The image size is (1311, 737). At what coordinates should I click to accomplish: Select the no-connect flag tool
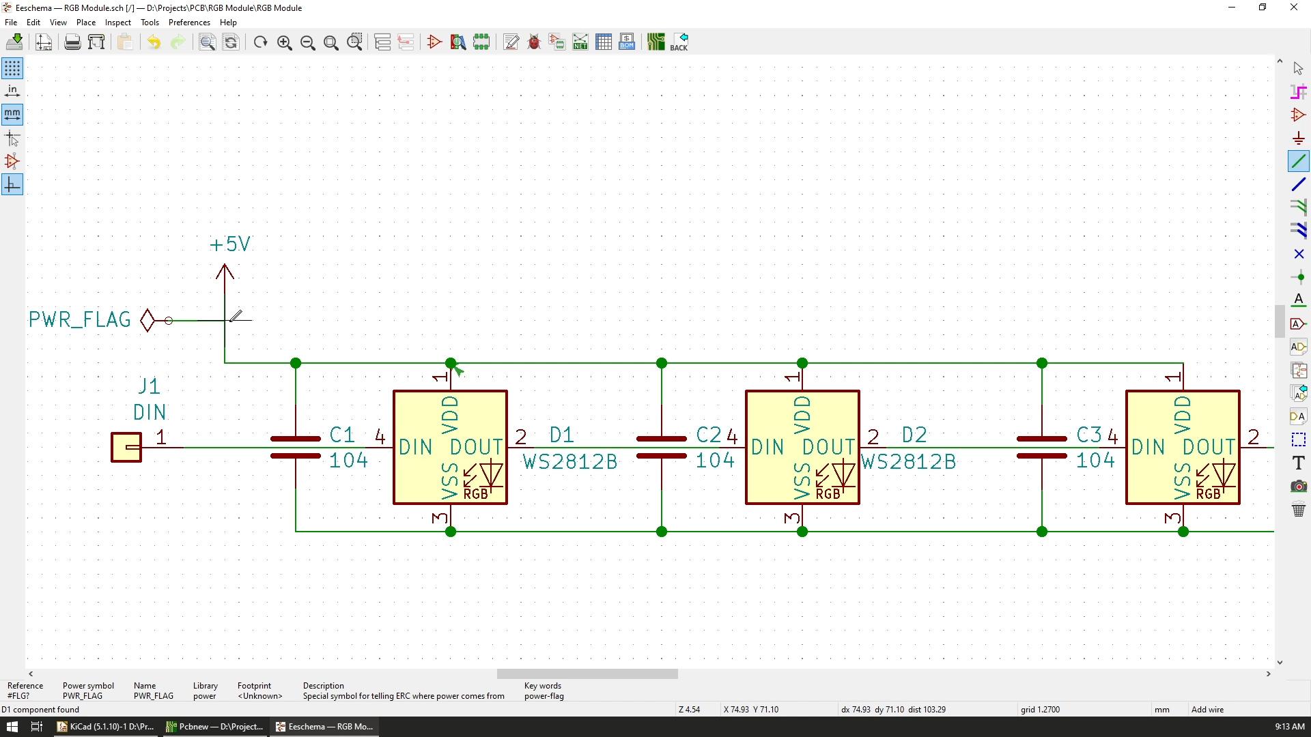pos(1299,254)
